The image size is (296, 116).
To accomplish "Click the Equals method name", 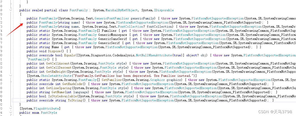I will 69,55.
